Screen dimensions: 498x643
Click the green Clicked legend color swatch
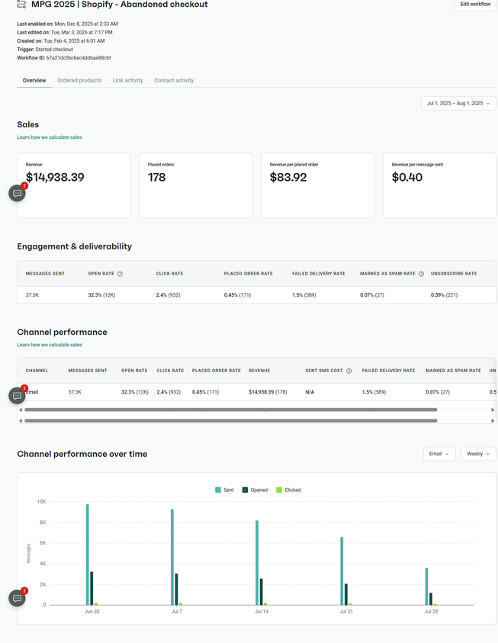click(281, 490)
